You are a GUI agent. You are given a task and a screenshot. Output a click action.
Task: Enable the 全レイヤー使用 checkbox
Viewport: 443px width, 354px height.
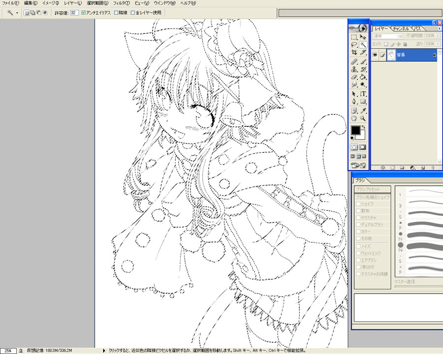point(132,13)
